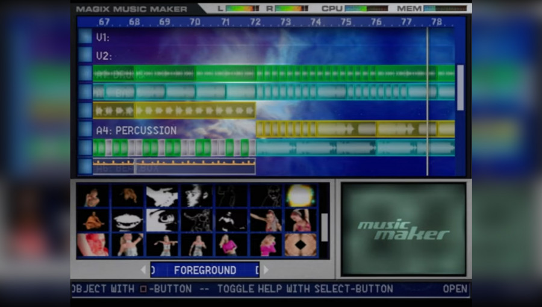The width and height of the screenshot is (542, 307).
Task: Select the white hand silhouette thumbnail
Action: coord(162,196)
